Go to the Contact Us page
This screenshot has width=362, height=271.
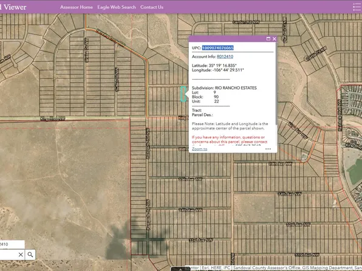point(152,7)
